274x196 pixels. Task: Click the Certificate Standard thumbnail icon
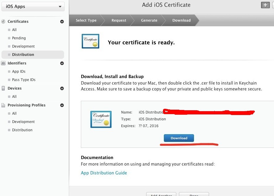coord(101,119)
